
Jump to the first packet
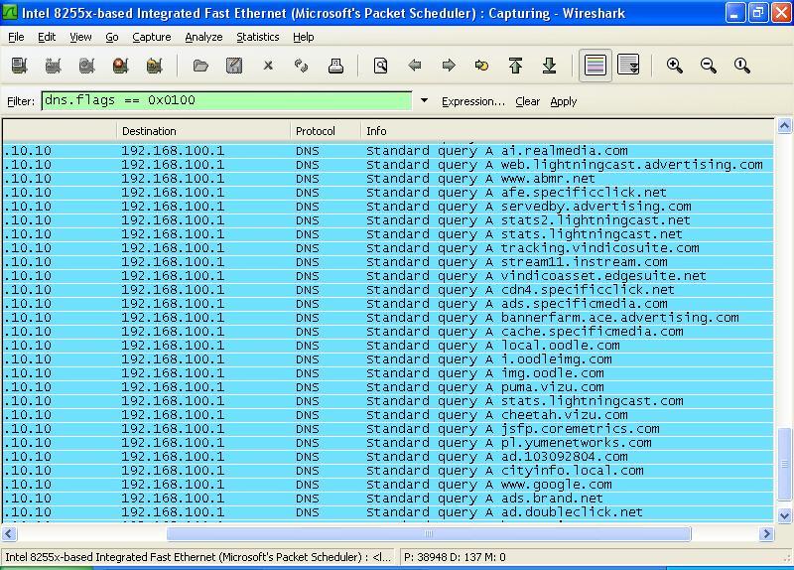515,66
